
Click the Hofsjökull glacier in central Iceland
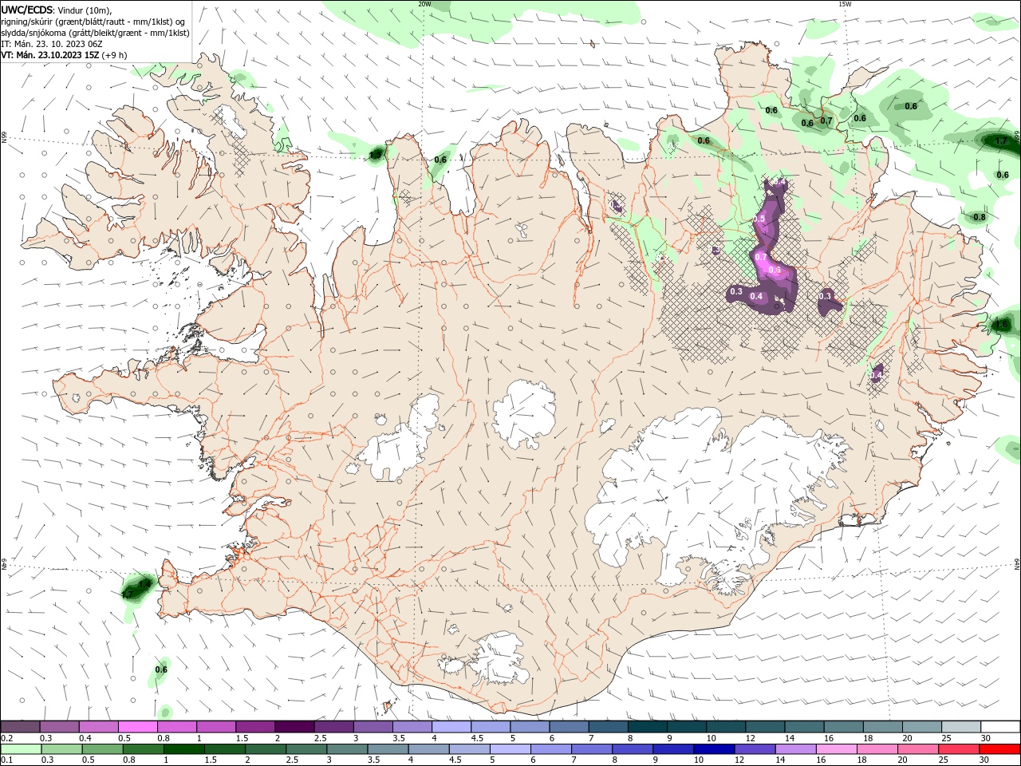[524, 413]
